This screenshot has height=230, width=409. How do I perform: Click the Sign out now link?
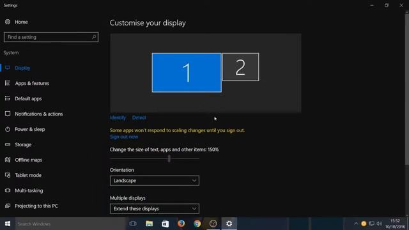click(124, 137)
